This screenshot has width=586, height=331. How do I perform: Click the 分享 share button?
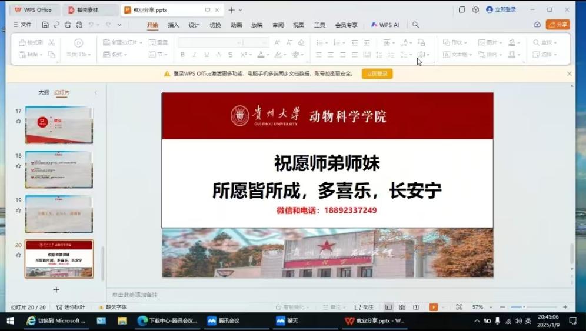click(x=557, y=25)
